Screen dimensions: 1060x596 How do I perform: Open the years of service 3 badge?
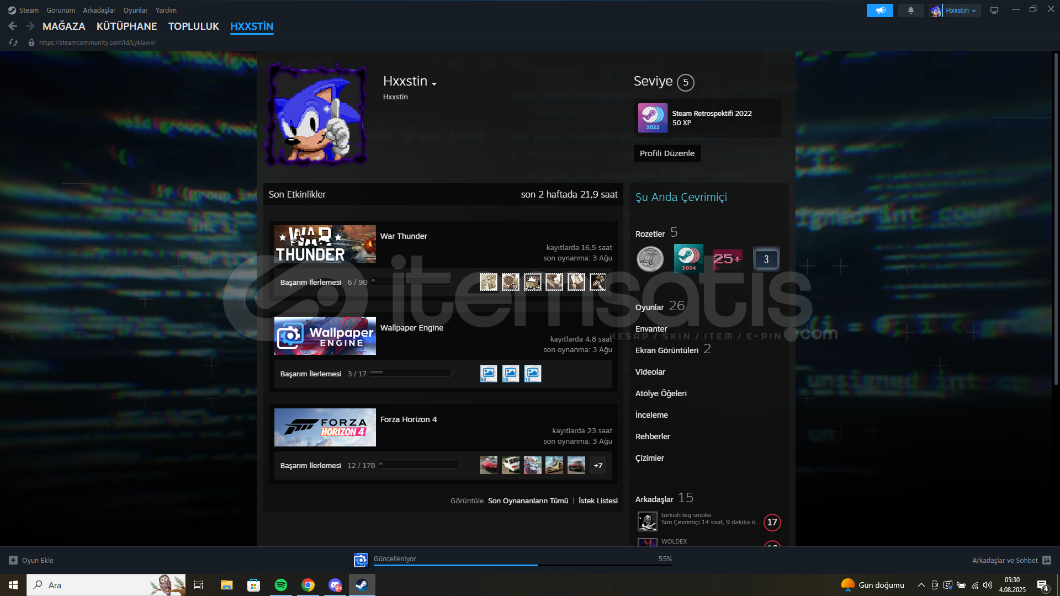(766, 259)
